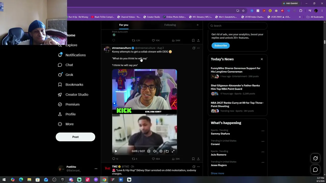Open the TMZ profile avatar
Screen dimensions: 326x183
pos(107,169)
